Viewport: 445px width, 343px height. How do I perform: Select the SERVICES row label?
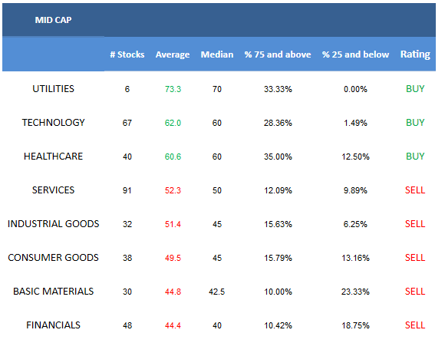(x=53, y=190)
